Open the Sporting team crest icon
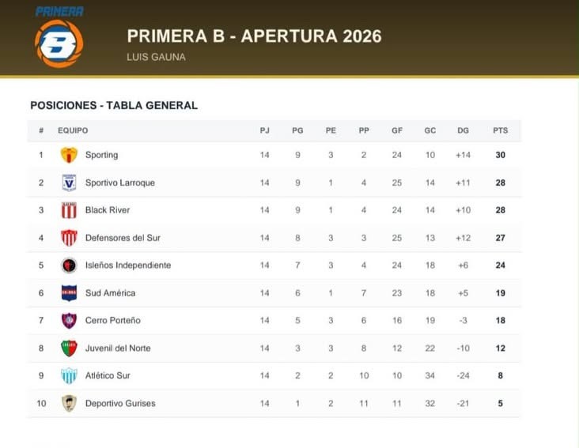 (69, 155)
